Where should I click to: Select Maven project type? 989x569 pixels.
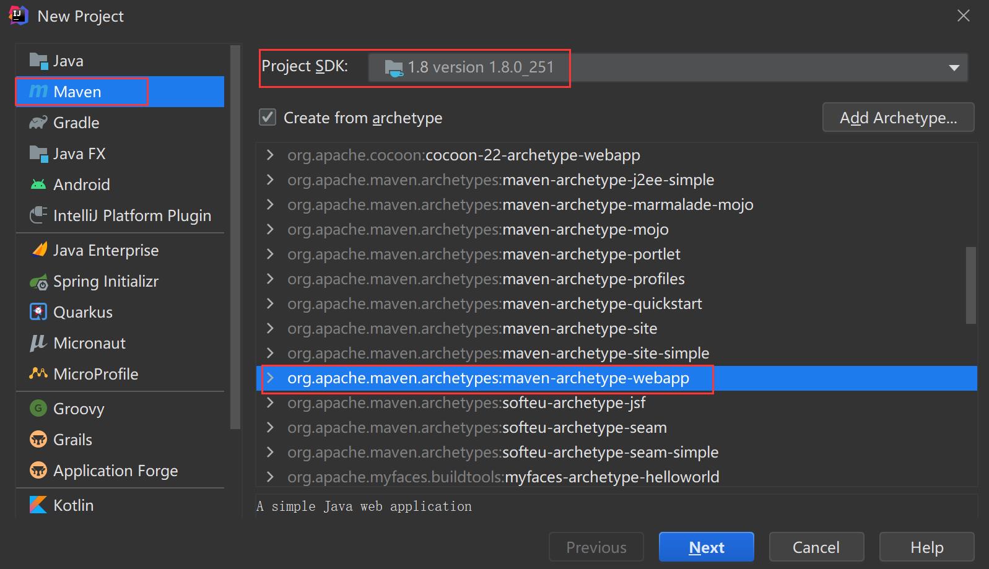pos(120,92)
